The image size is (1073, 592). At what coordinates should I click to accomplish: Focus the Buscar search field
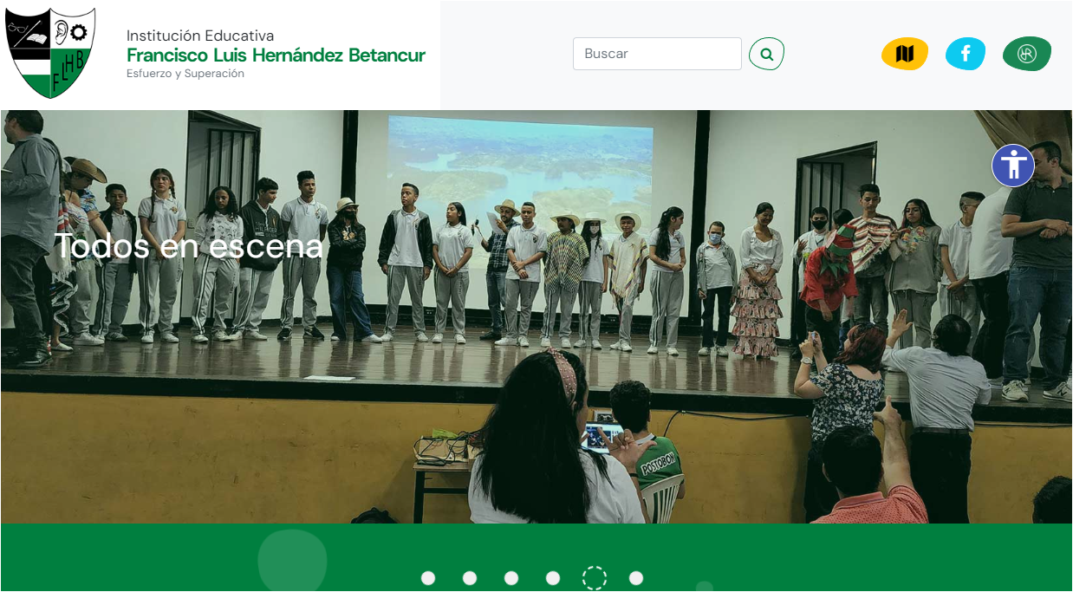657,54
